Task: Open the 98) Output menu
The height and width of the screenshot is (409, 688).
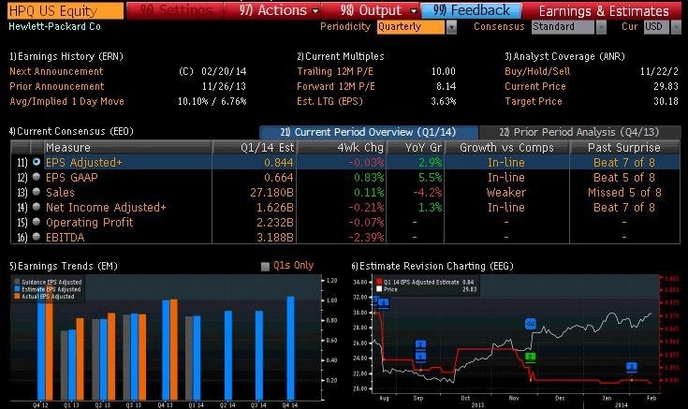Action: coord(371,10)
